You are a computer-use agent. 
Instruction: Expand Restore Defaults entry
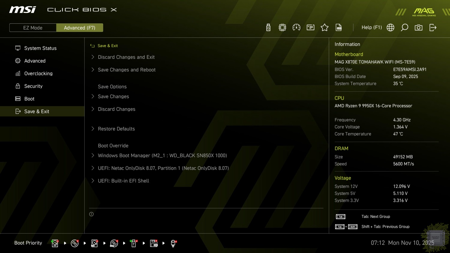(x=116, y=129)
